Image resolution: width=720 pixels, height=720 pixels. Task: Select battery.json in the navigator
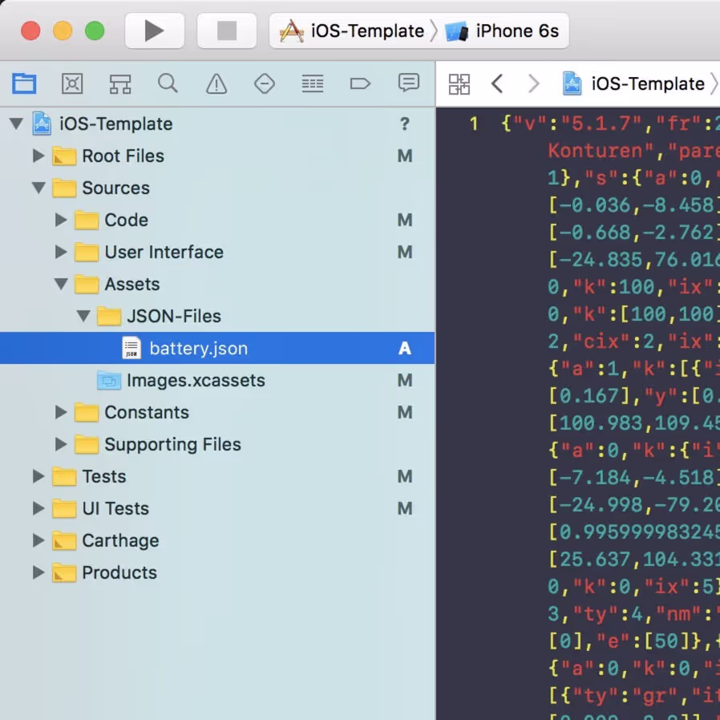click(x=217, y=348)
